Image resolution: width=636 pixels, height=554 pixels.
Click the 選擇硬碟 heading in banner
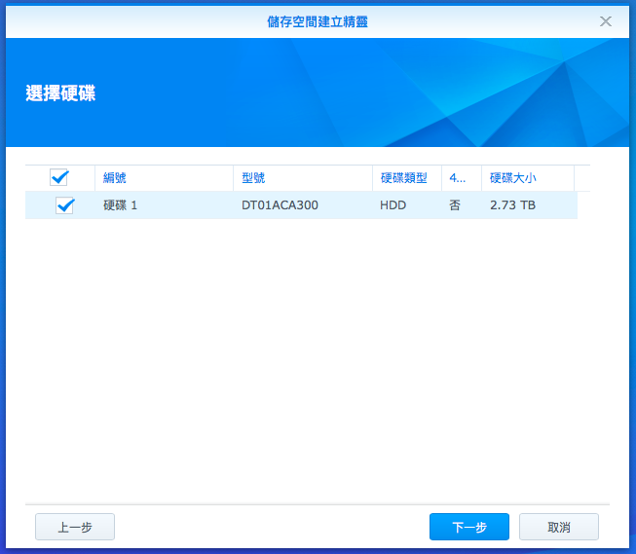[60, 93]
